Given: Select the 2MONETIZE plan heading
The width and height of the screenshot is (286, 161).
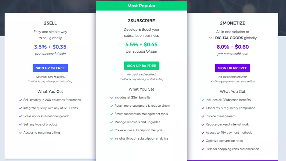Looking at the screenshot, I should coord(233,23).
